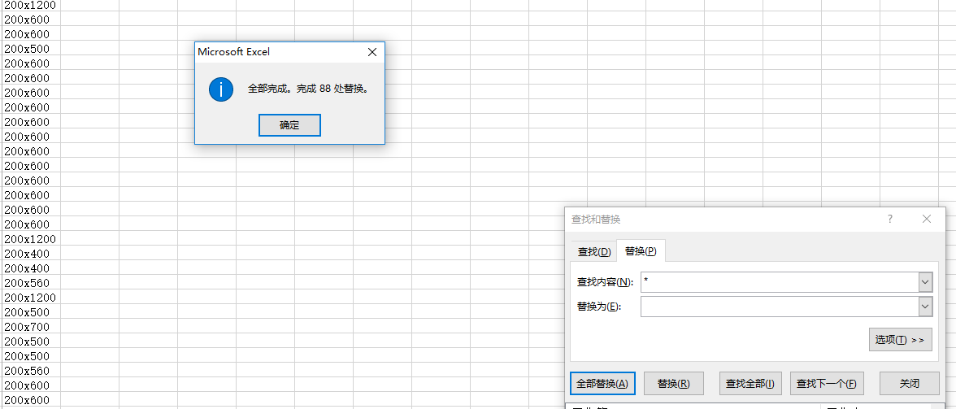
Task: Show more settings via 选项(T) >>
Action: click(x=901, y=340)
